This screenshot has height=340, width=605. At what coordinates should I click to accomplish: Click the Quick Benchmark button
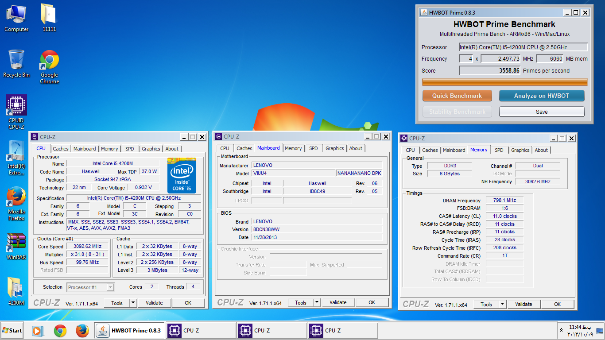pyautogui.click(x=457, y=96)
